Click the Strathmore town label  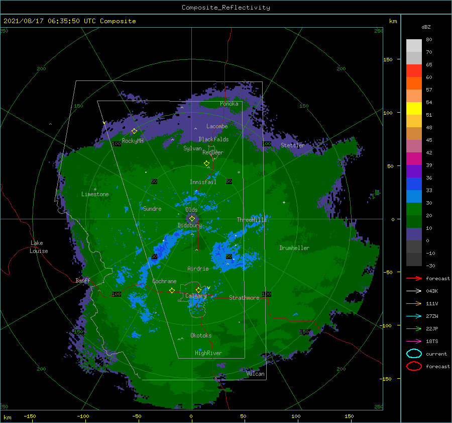pyautogui.click(x=244, y=298)
